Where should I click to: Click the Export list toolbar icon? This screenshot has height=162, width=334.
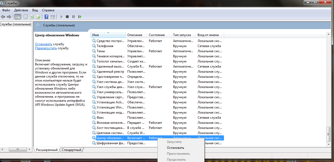coord(38,17)
